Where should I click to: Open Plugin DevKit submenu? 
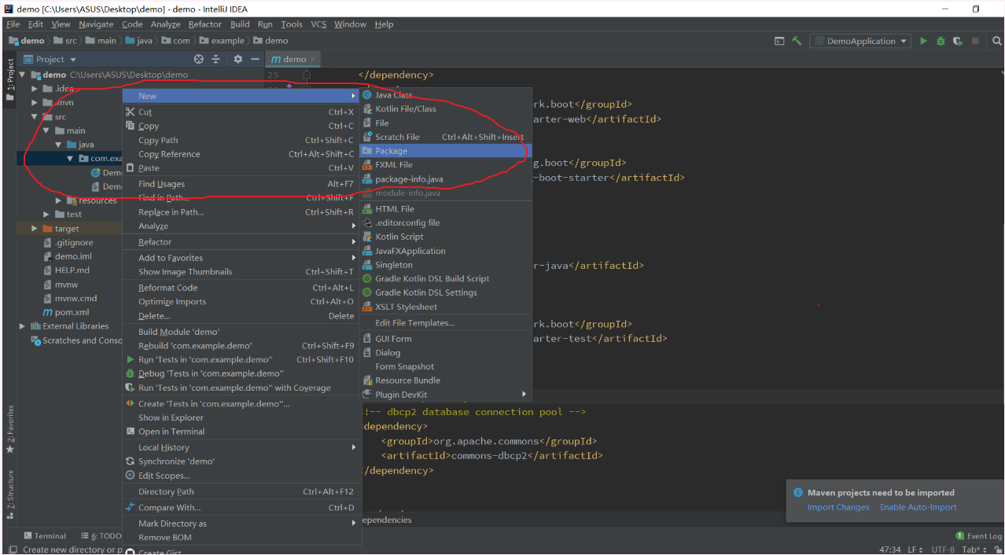(x=445, y=395)
